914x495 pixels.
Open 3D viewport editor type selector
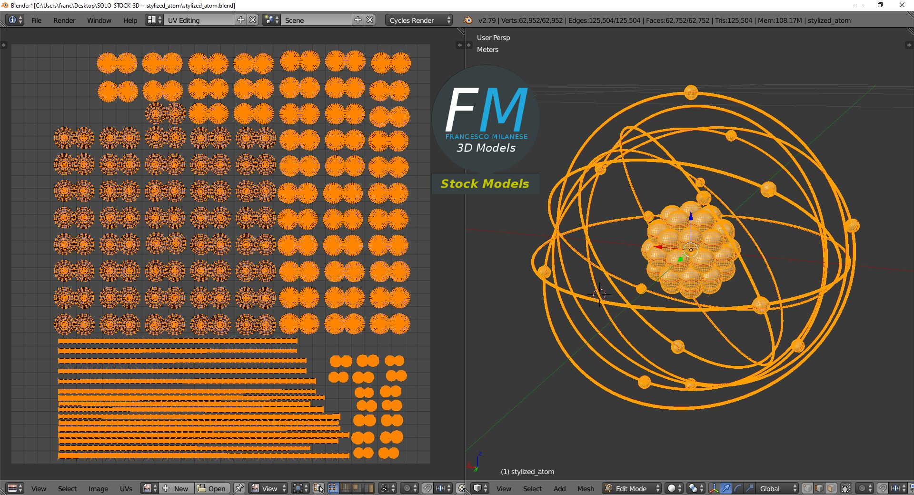coord(480,488)
